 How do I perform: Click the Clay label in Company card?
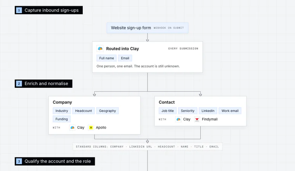(81, 128)
